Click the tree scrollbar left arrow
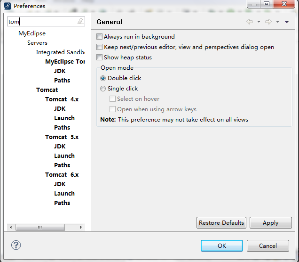Viewport: 299px width, 262px height. tap(11, 227)
